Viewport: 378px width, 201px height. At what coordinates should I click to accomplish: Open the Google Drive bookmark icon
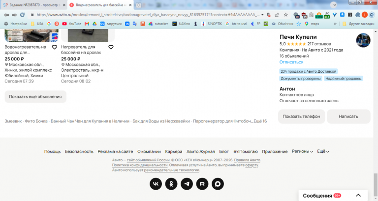94,24
